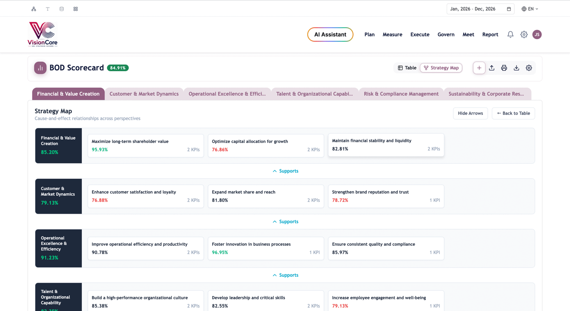Collapse Supports under Customer & Market Dynamics

pyautogui.click(x=285, y=222)
